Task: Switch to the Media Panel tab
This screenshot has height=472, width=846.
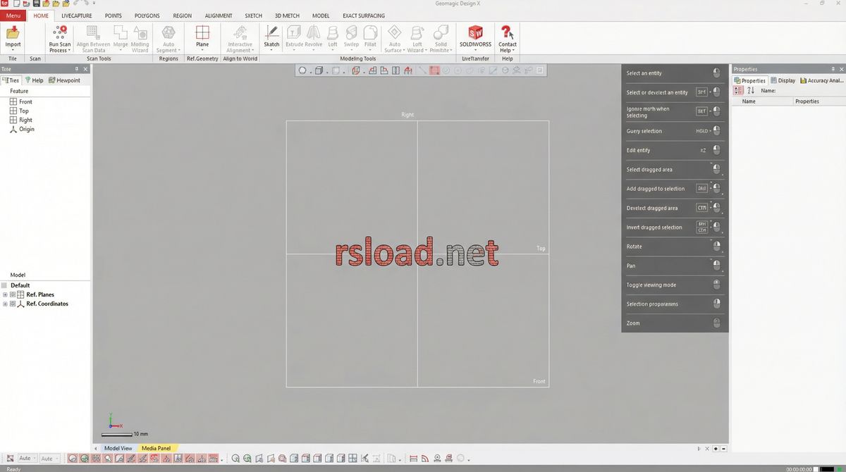Action: [x=155, y=448]
